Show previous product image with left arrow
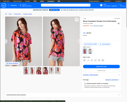127x102 pixels. 6,41
